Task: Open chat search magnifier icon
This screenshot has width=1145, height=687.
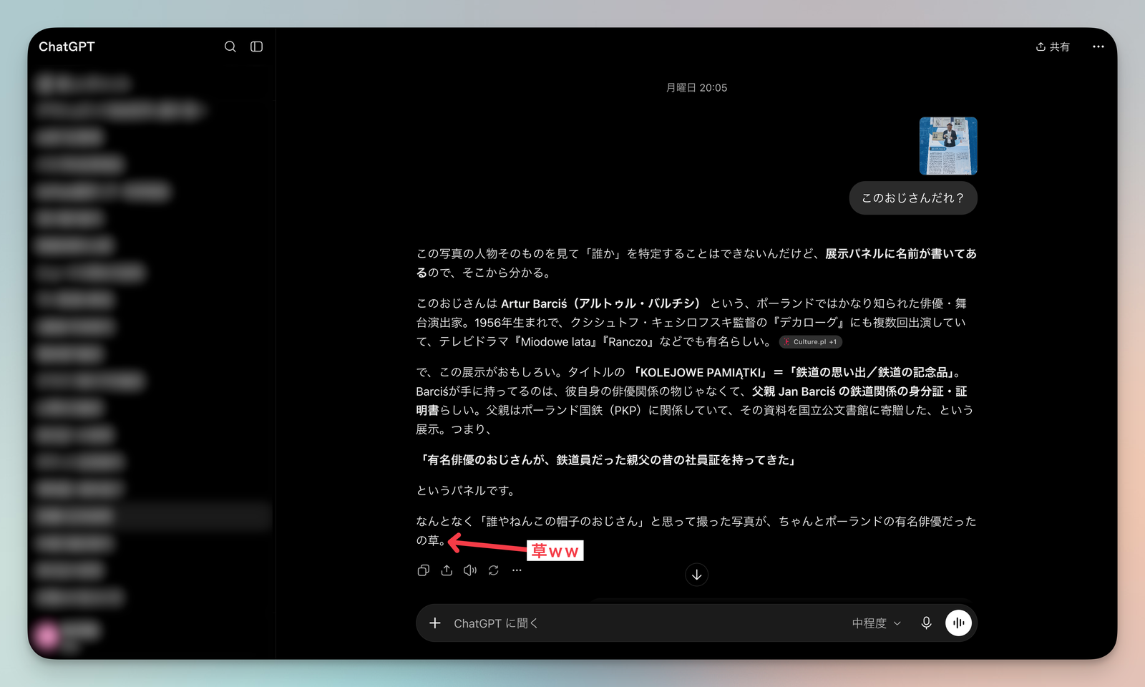Action: pyautogui.click(x=230, y=47)
